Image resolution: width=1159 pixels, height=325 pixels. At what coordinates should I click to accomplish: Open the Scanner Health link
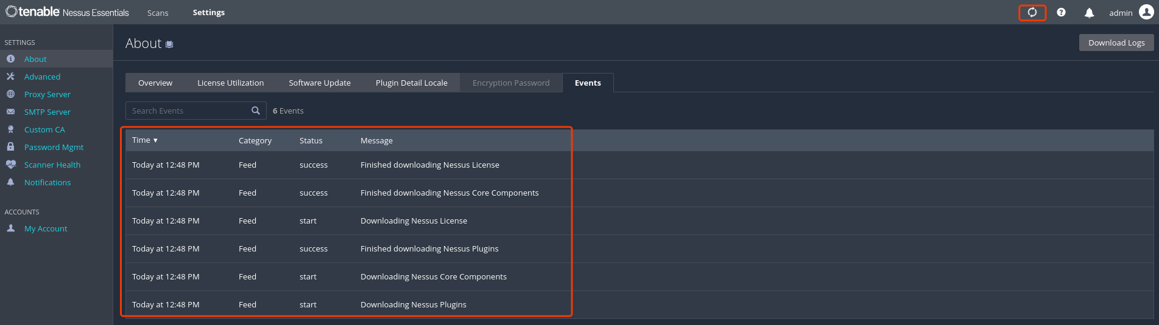click(x=52, y=165)
